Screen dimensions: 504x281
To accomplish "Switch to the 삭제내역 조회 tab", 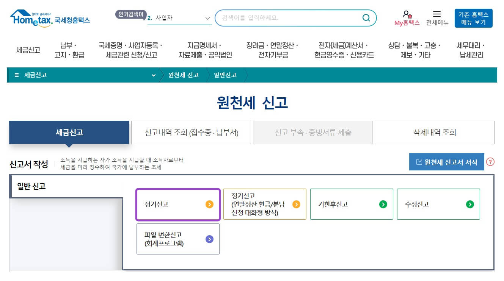I will 434,132.
